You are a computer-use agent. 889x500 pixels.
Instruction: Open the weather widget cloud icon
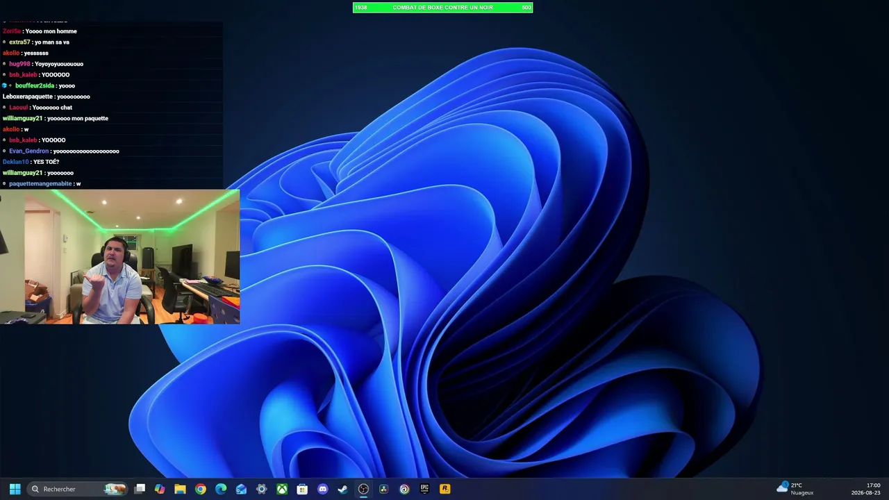[783, 487]
